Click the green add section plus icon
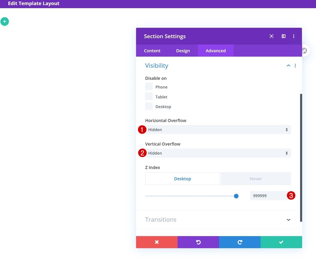 tap(5, 21)
